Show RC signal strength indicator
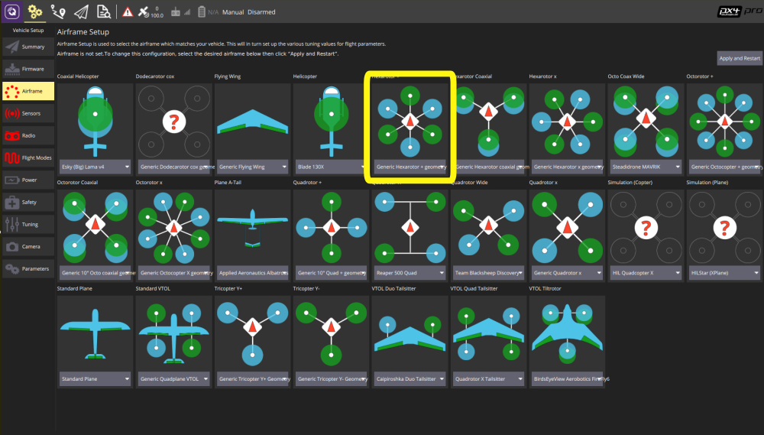The image size is (764, 435). [181, 12]
